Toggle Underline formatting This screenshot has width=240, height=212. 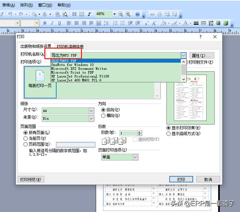click(60, 23)
